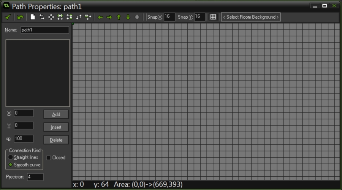This screenshot has height=190, width=342.
Task: Close the Path Properties window
Action: (334, 6)
